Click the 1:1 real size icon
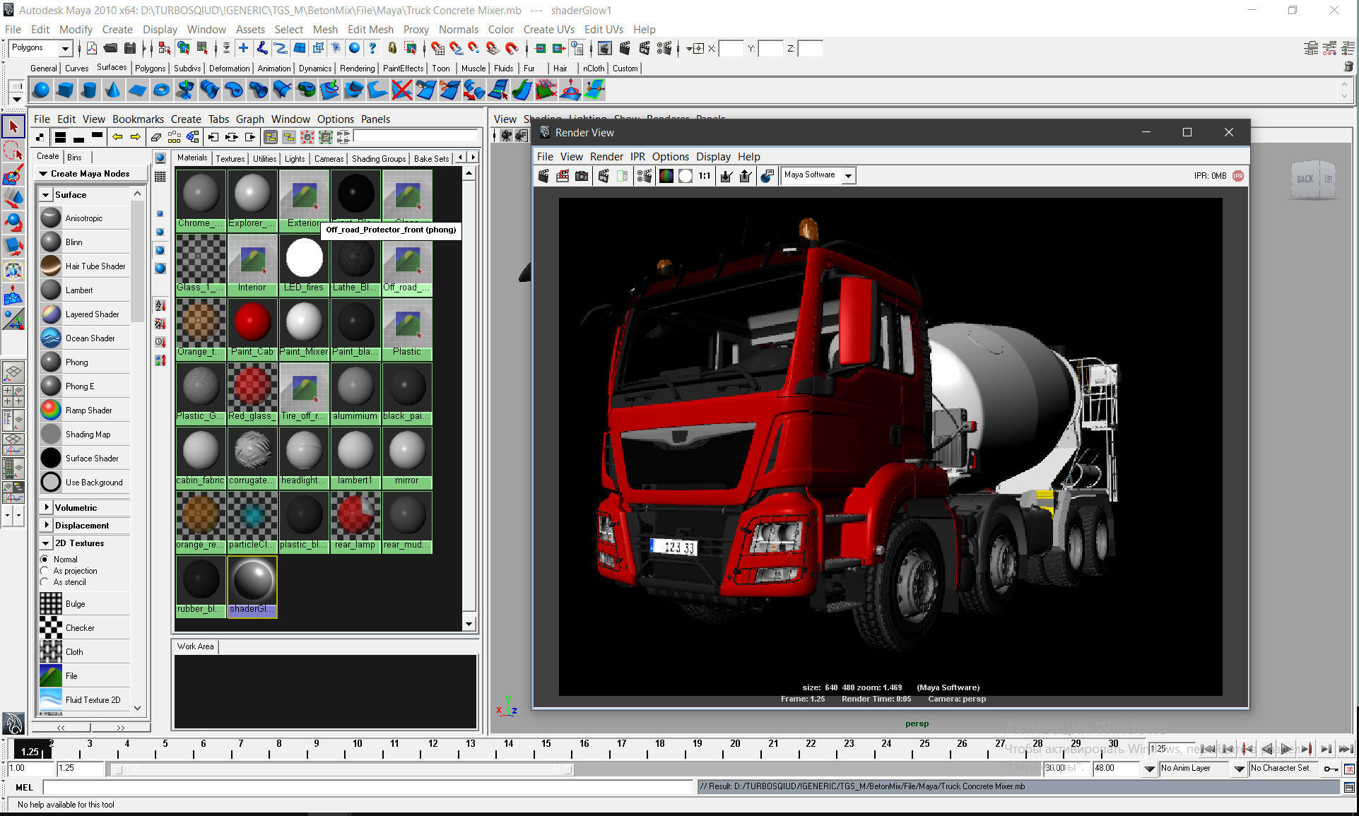This screenshot has width=1359, height=816. click(705, 176)
